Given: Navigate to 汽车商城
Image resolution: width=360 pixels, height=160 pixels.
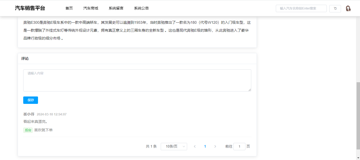Looking at the screenshot, I should point(91,8).
